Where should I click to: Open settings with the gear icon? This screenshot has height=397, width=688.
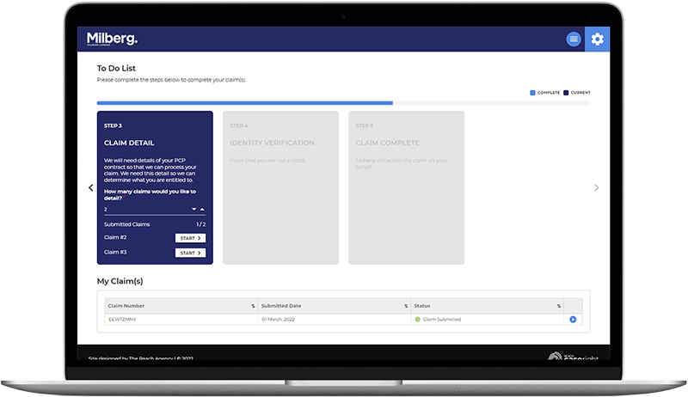[597, 40]
